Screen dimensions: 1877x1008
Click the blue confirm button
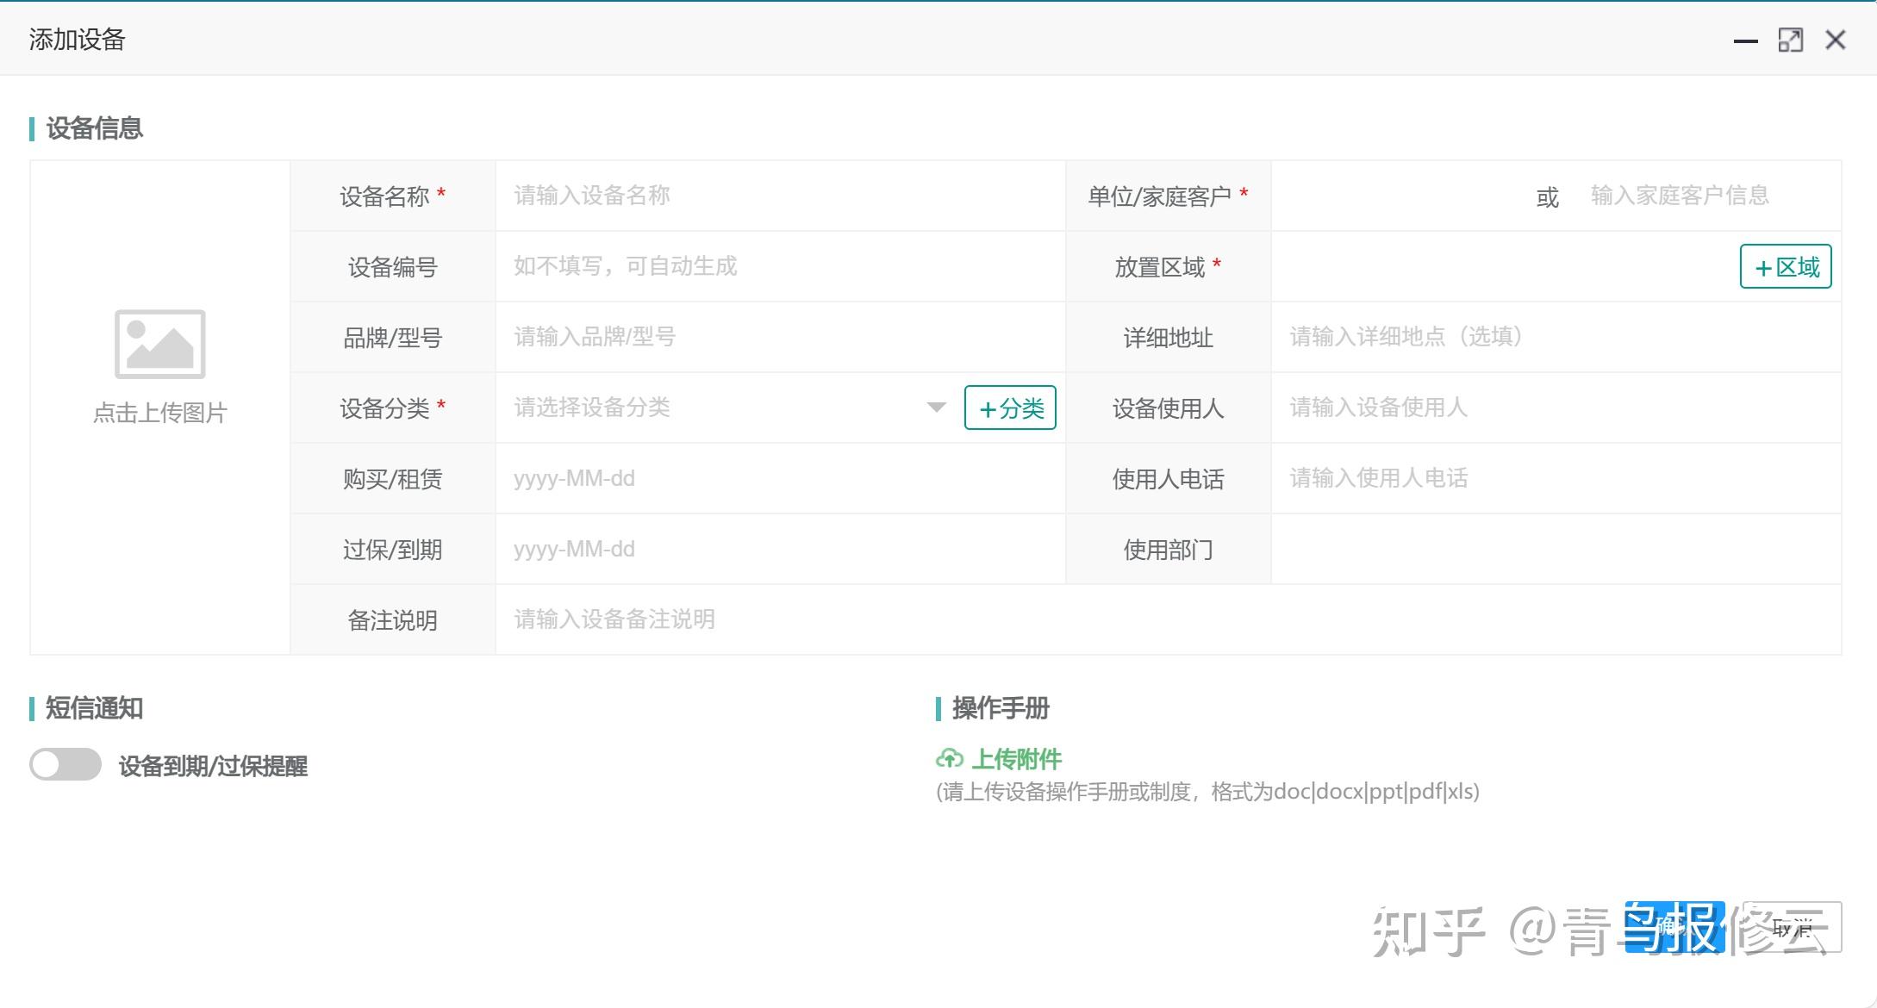pyautogui.click(x=1674, y=927)
